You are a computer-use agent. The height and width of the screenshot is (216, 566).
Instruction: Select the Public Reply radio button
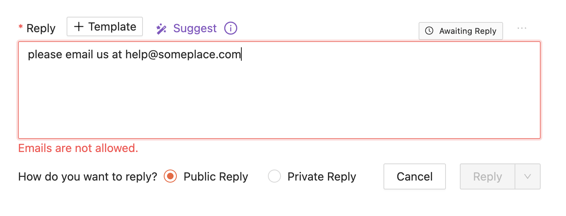click(170, 176)
